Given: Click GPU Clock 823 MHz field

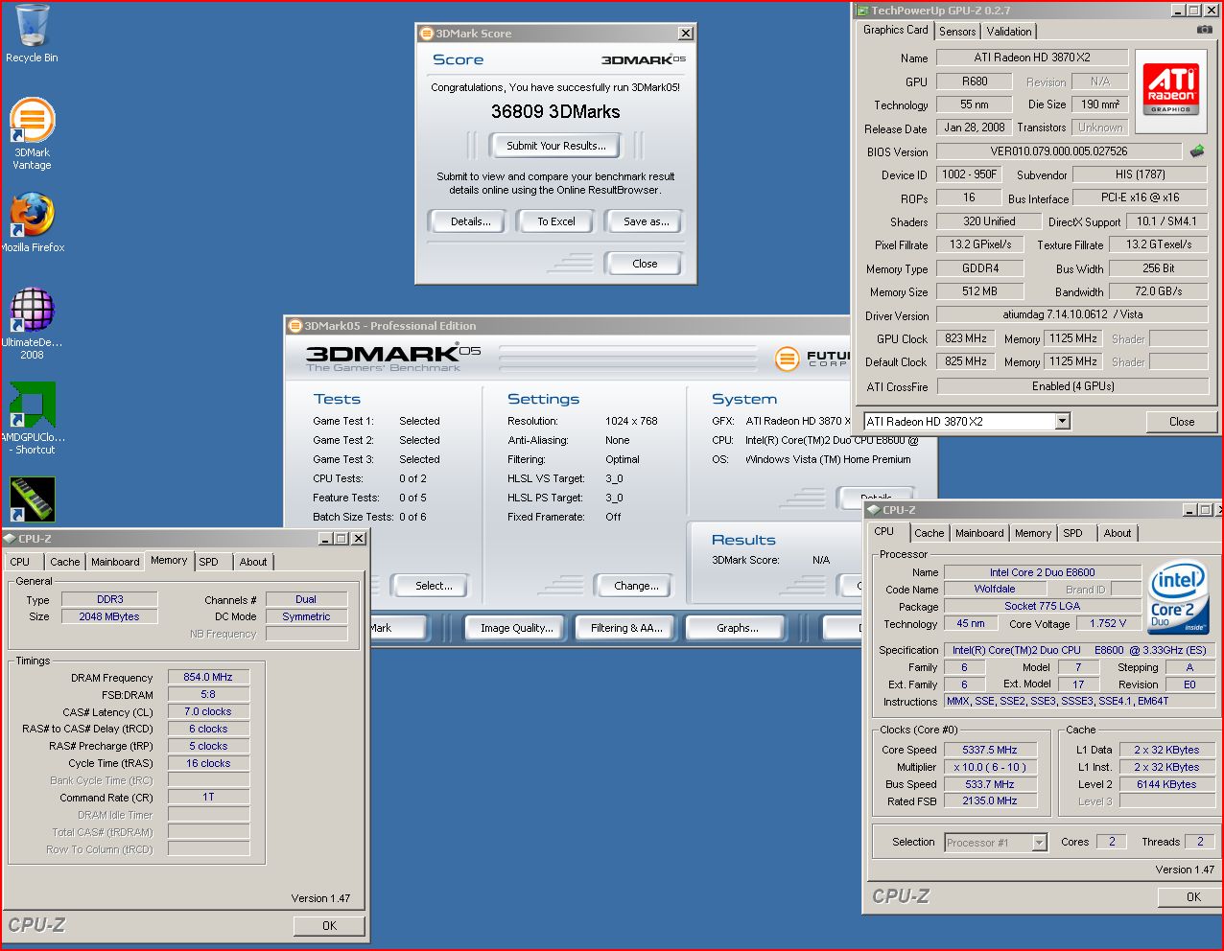Looking at the screenshot, I should tap(966, 338).
